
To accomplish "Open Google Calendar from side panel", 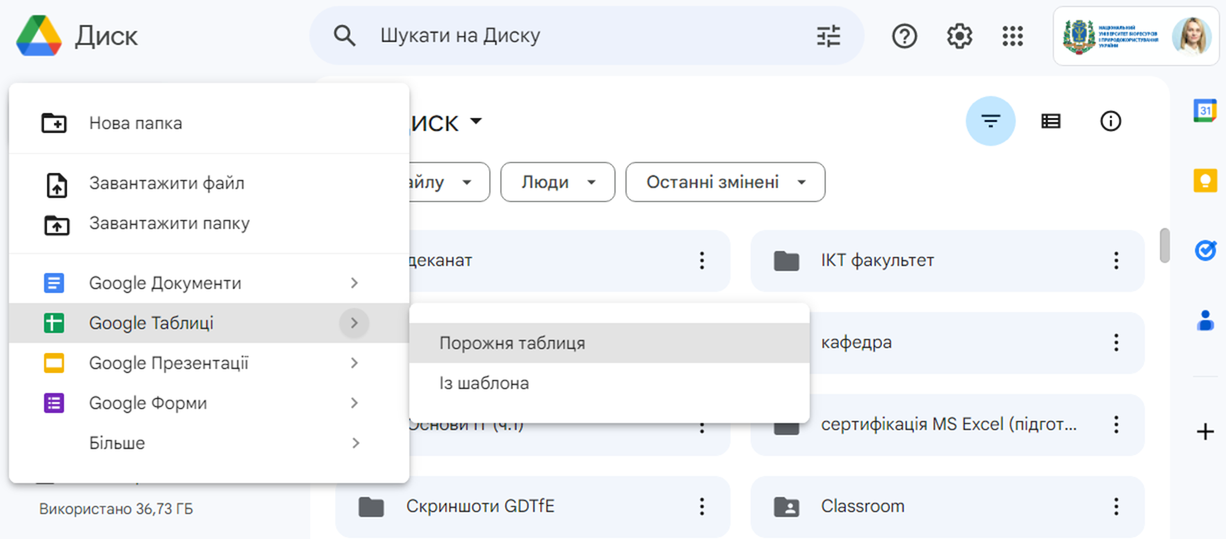I will [1205, 111].
